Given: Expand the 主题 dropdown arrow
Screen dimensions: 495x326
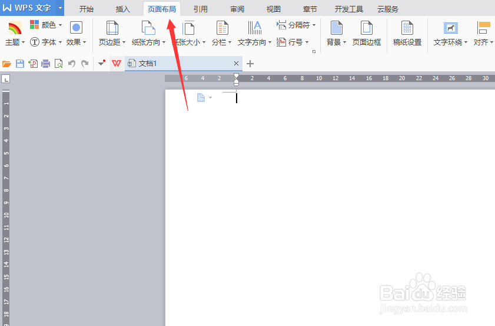Looking at the screenshot, I should tap(23, 42).
